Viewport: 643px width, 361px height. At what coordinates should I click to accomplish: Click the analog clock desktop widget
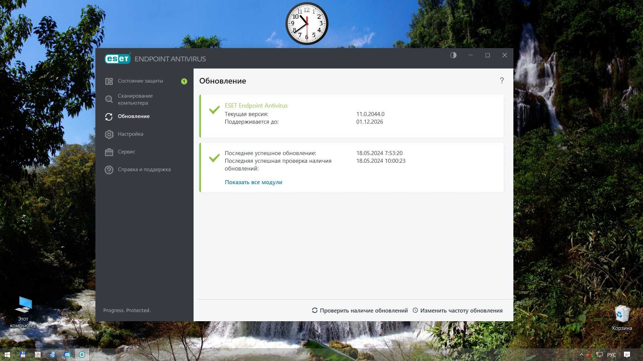click(307, 24)
